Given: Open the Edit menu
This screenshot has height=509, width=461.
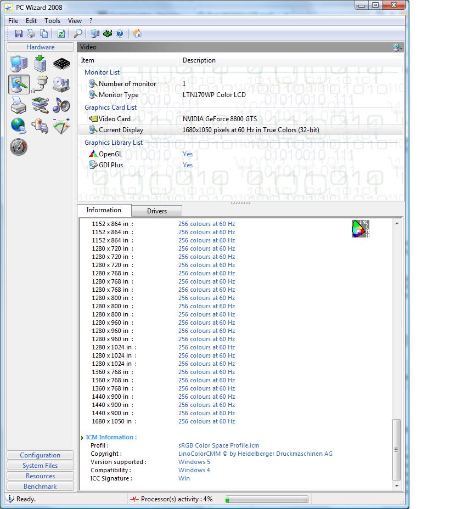Looking at the screenshot, I should coord(31,21).
